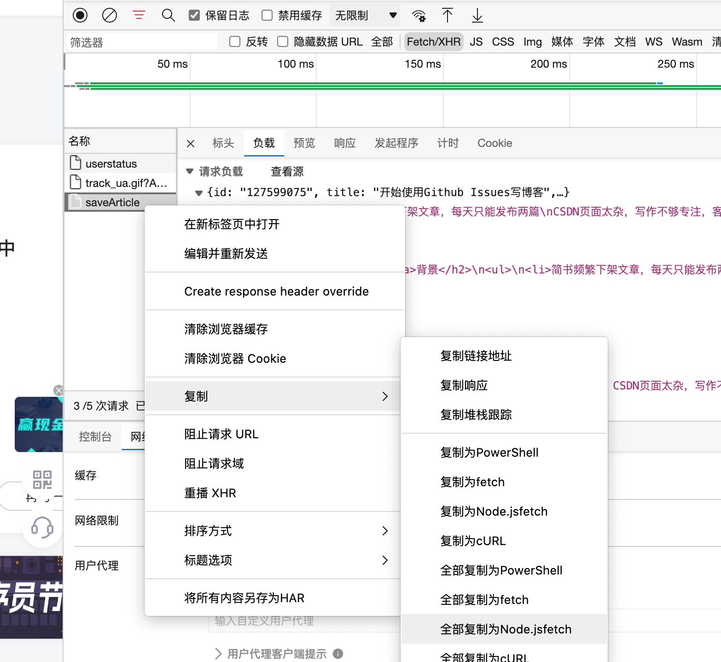Select the JS request type filter
Viewport: 721px width, 662px height.
coord(476,41)
